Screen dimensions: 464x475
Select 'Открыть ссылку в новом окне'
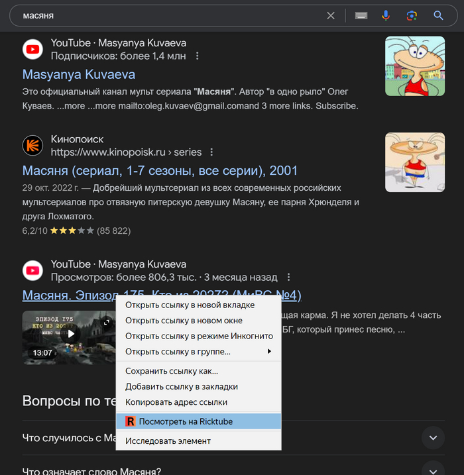[198, 321]
